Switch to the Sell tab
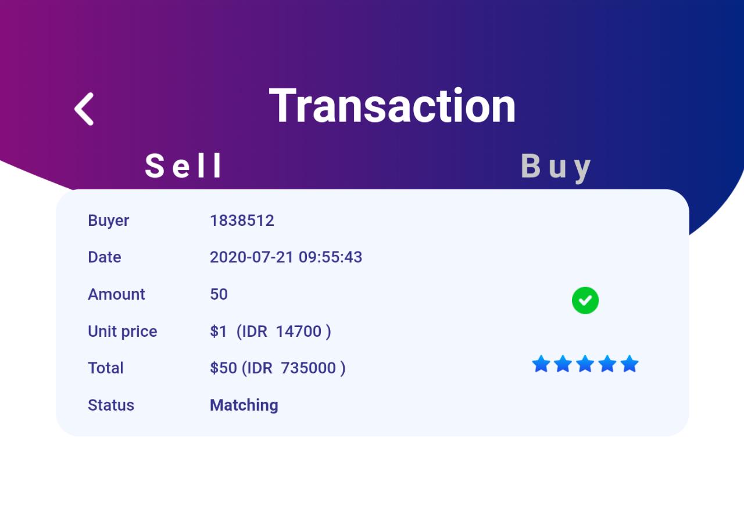This screenshot has width=744, height=507. tap(184, 166)
